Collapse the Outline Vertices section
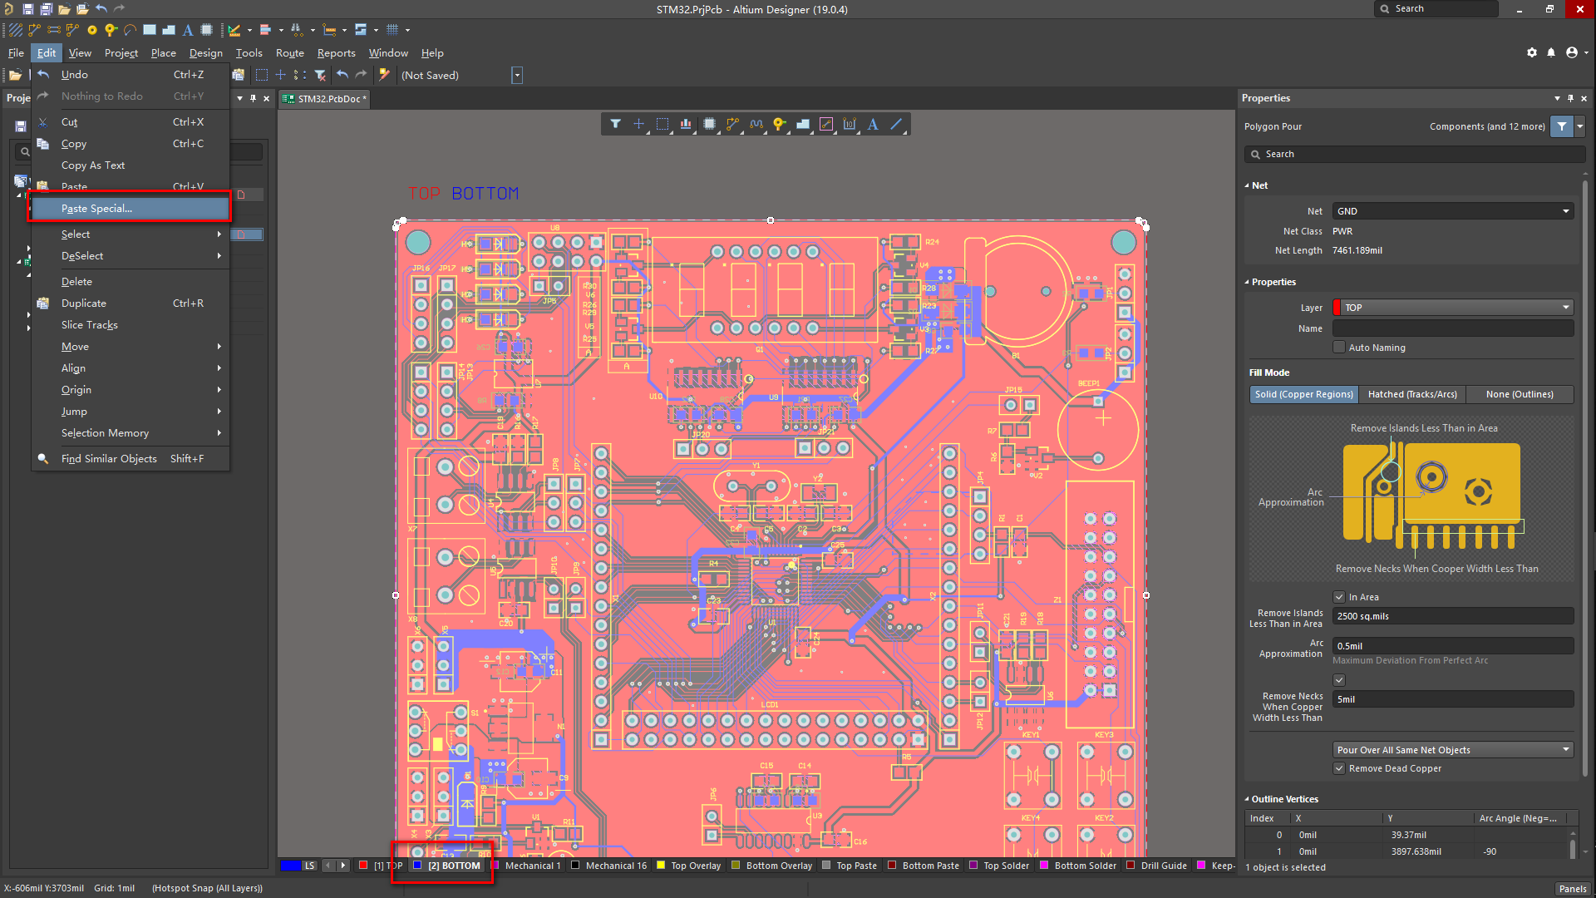 click(1246, 799)
